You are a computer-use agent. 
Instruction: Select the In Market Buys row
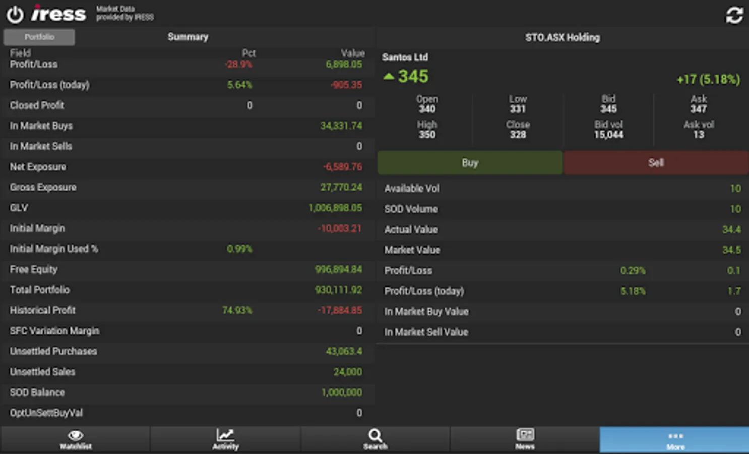point(188,126)
